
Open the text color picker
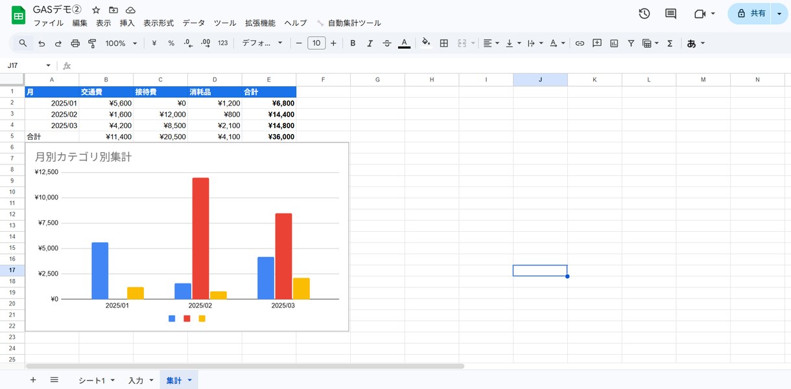coord(404,43)
